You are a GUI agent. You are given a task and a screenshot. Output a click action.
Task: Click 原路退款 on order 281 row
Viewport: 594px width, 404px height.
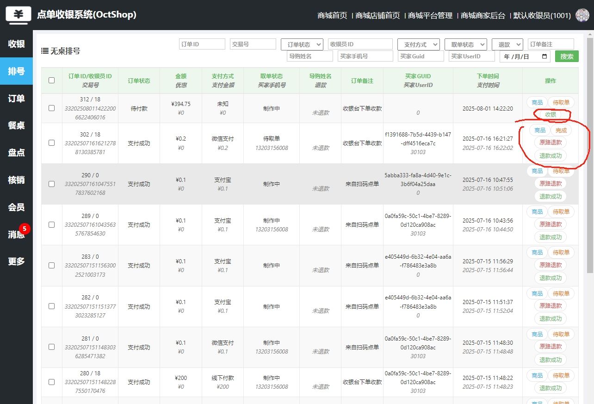(x=551, y=347)
